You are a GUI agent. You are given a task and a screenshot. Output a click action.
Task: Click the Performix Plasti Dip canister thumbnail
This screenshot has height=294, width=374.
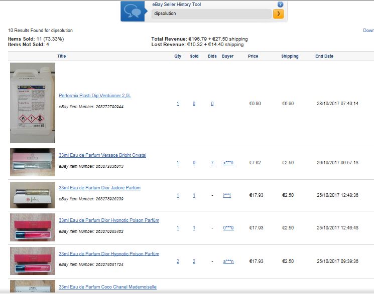point(33,103)
